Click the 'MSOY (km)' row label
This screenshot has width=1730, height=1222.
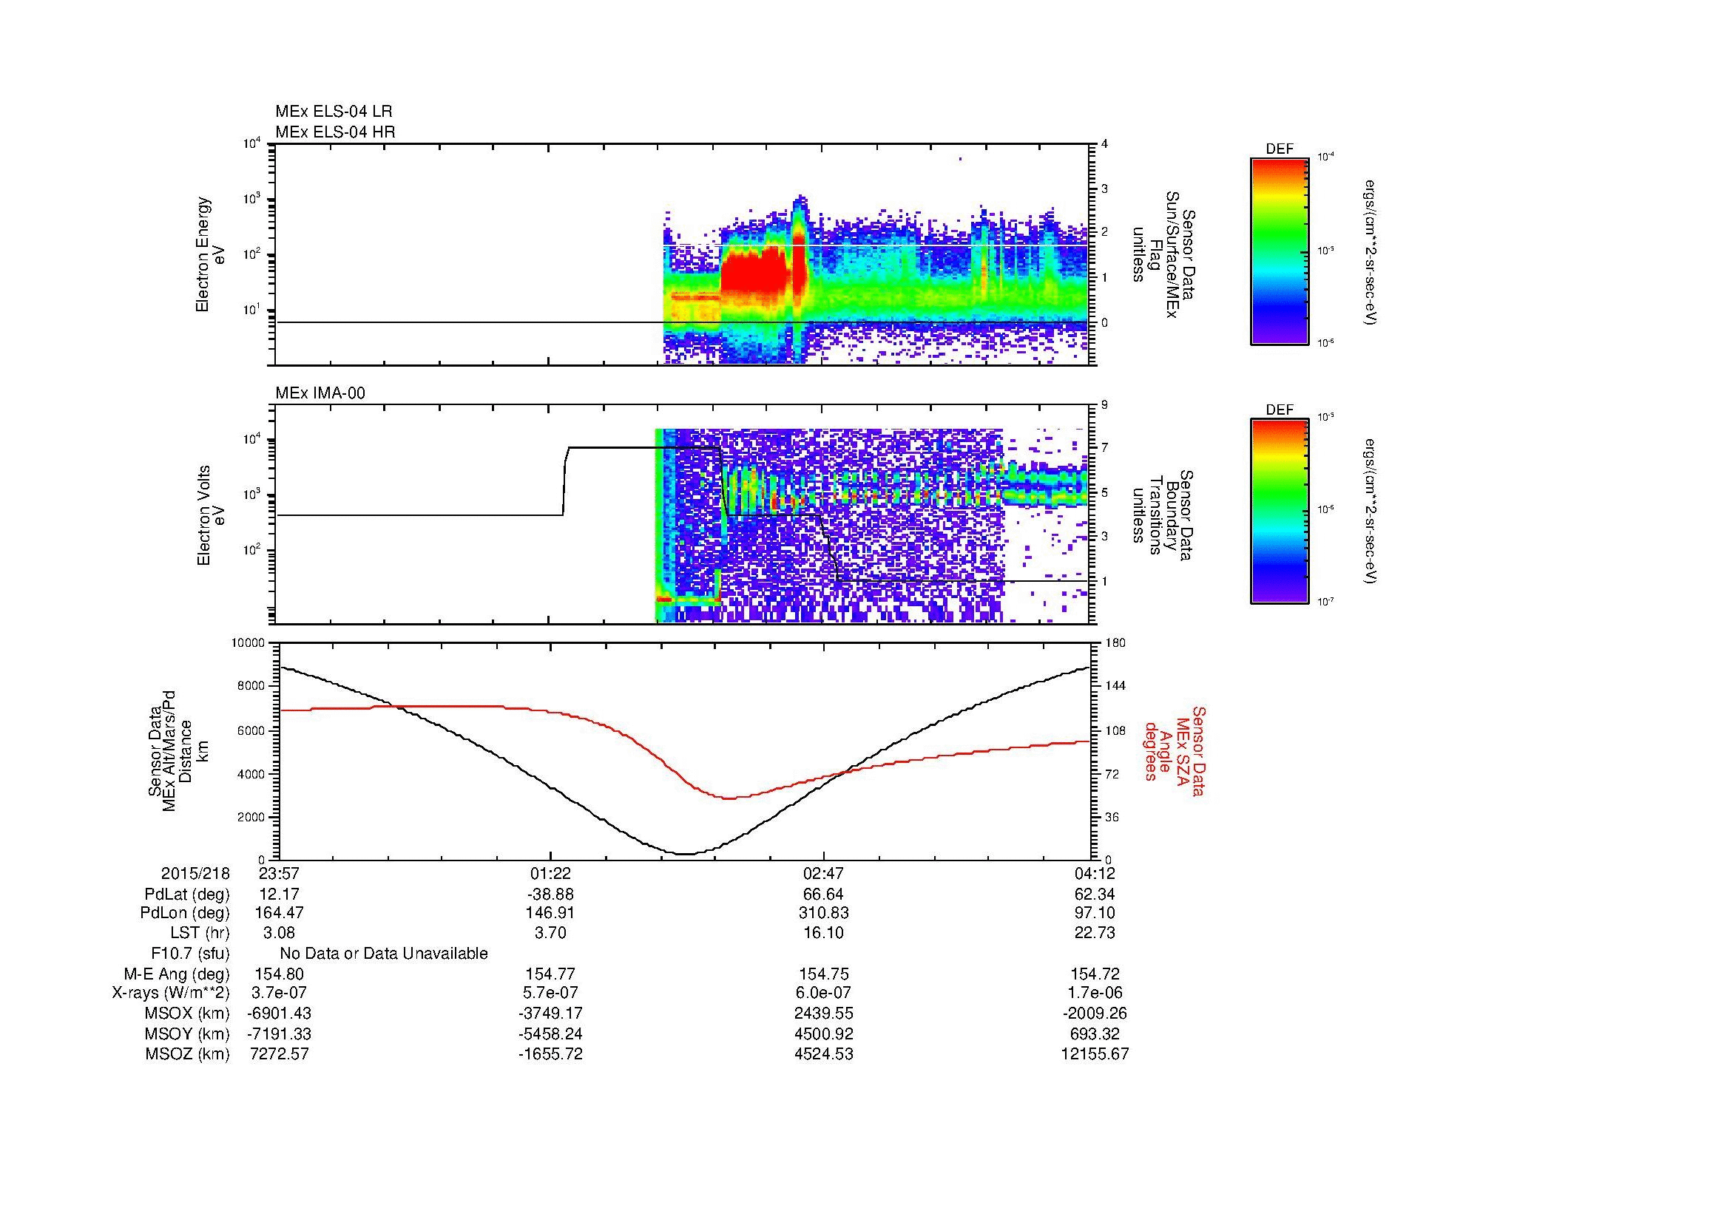point(188,1033)
